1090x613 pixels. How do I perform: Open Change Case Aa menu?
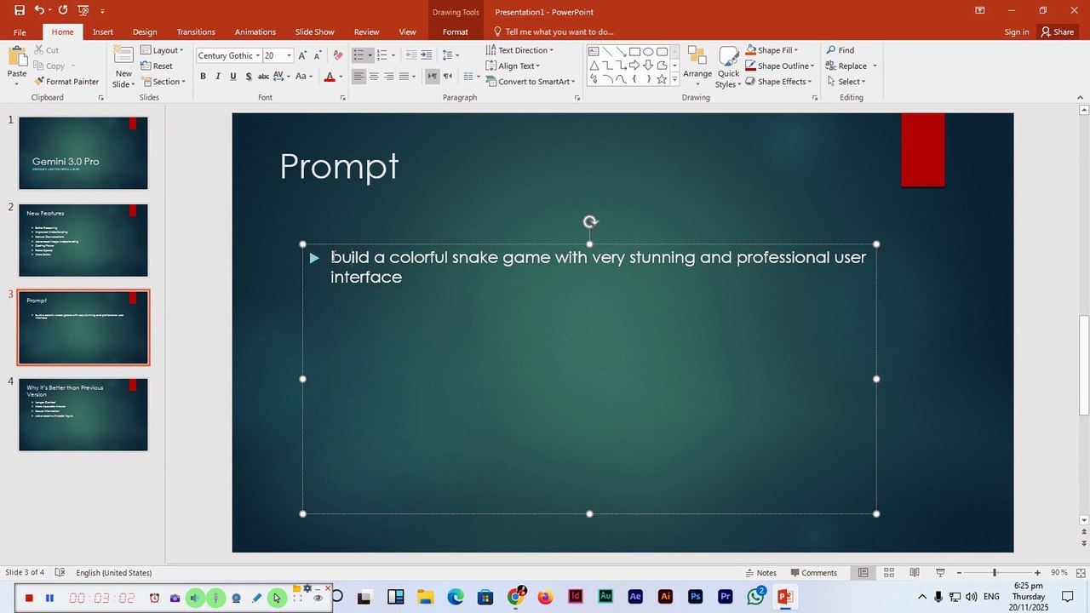(x=304, y=77)
